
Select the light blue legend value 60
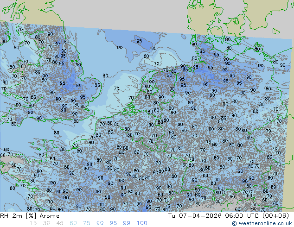pyautogui.click(x=73, y=223)
